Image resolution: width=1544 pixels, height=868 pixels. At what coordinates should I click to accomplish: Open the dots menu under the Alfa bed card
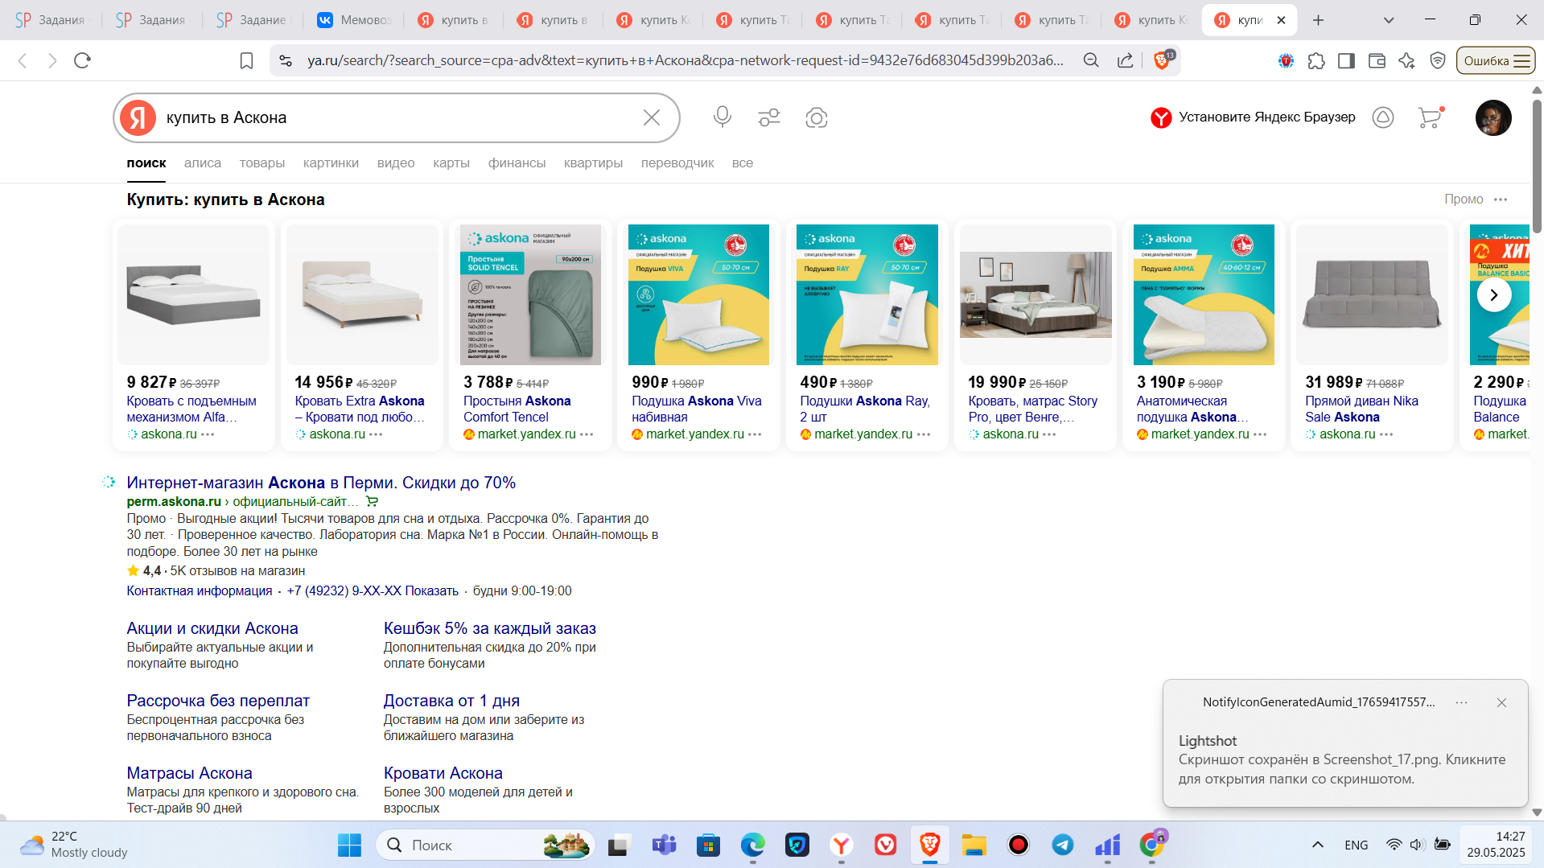(208, 434)
